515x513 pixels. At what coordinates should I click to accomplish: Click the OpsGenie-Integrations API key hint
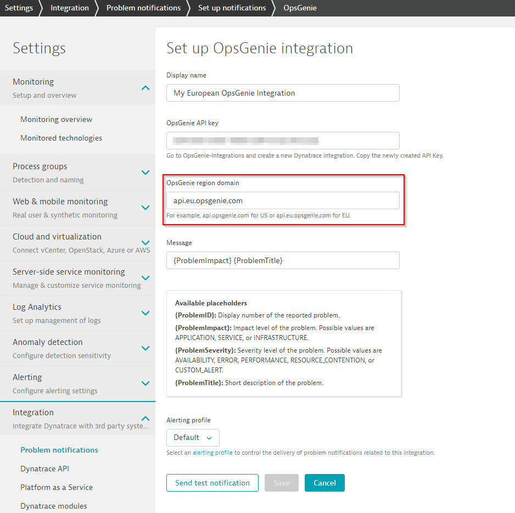tap(305, 155)
